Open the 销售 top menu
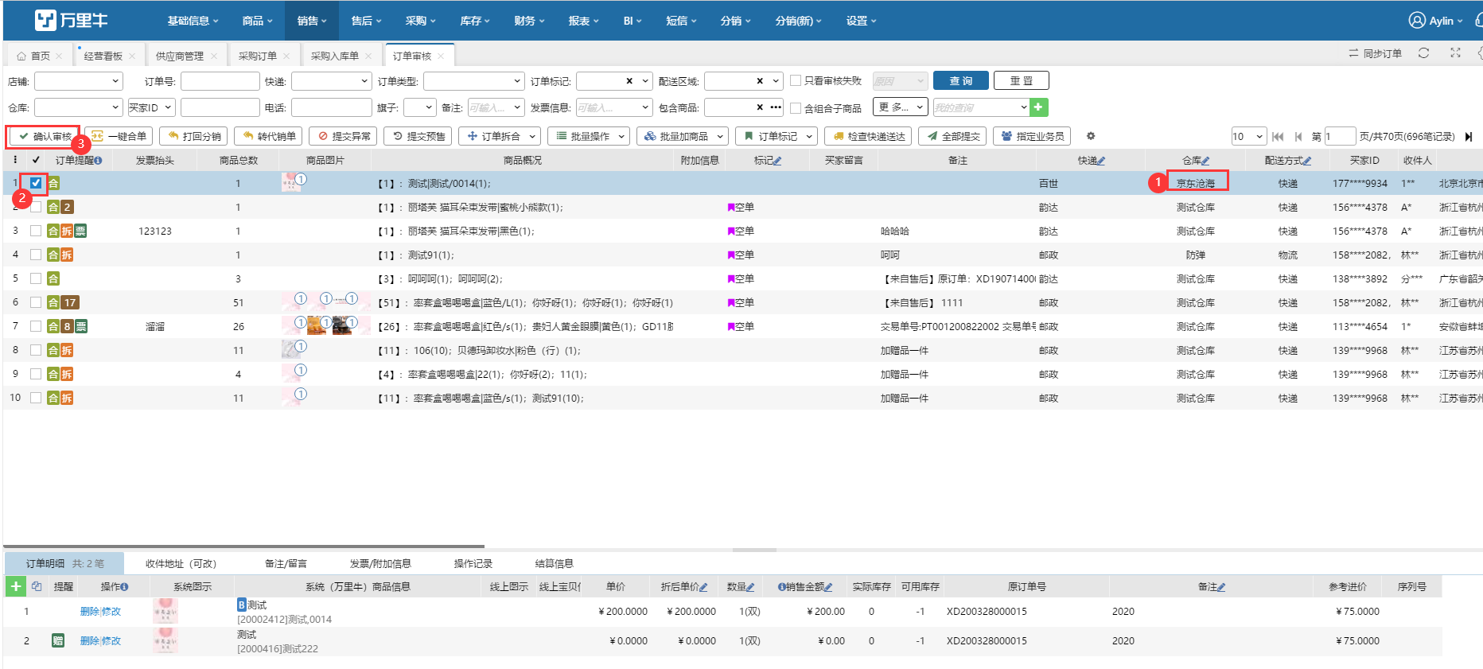Screen dimensions: 1483x669 (x=312, y=21)
